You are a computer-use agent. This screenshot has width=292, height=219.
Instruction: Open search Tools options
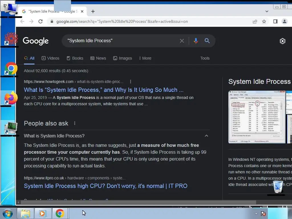[x=205, y=58]
